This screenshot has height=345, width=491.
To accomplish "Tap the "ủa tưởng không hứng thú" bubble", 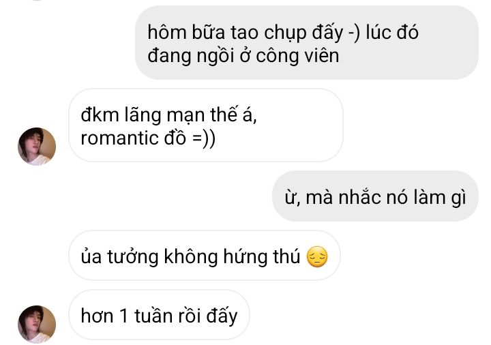I will coord(205,256).
